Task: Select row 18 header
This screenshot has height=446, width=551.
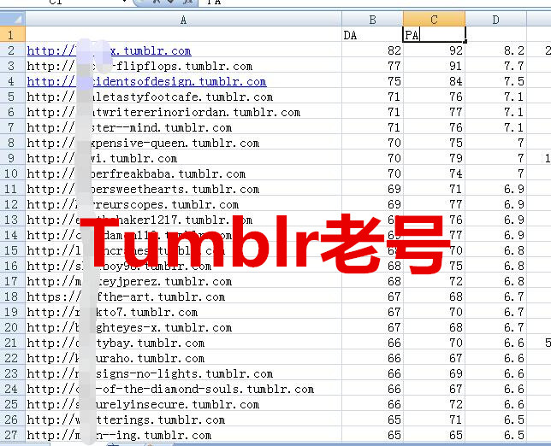Action: click(x=13, y=296)
